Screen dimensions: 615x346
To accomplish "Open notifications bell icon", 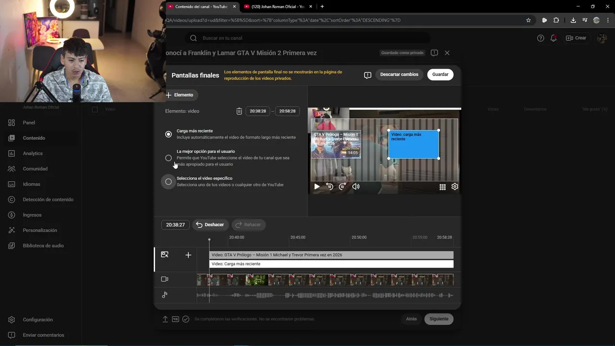I will (x=553, y=38).
